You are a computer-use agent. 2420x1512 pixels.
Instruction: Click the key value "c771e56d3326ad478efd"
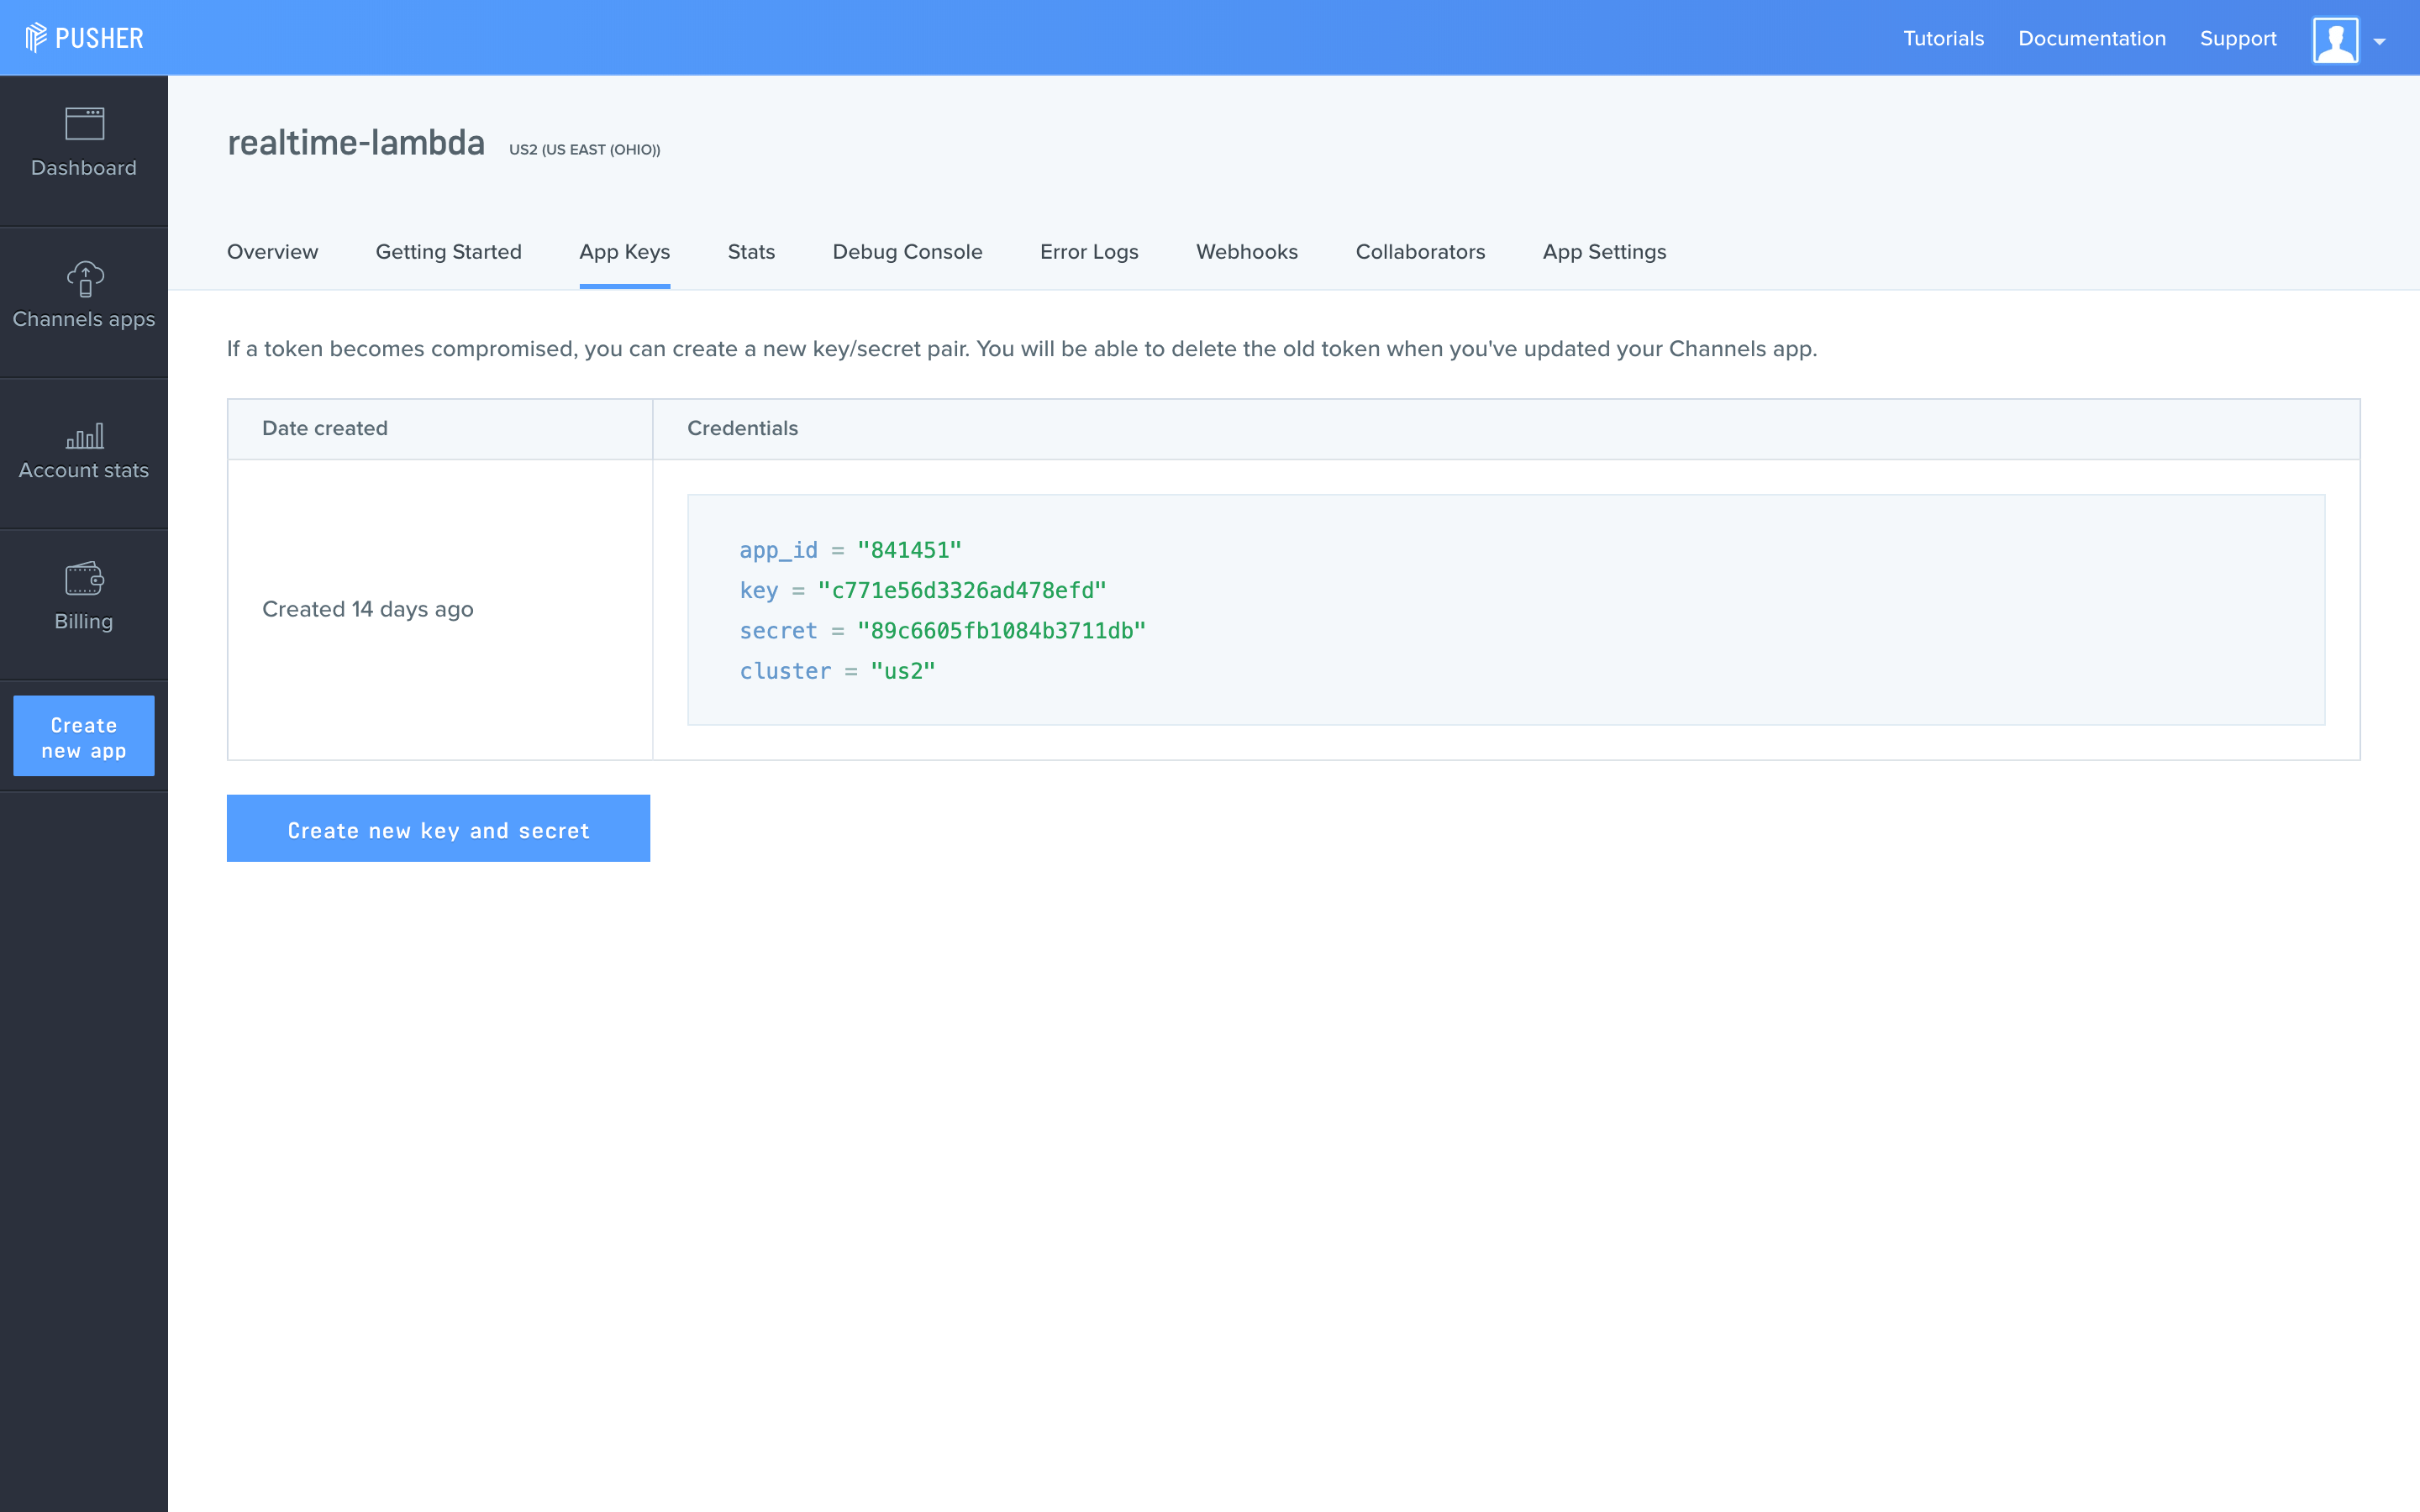[x=962, y=591]
